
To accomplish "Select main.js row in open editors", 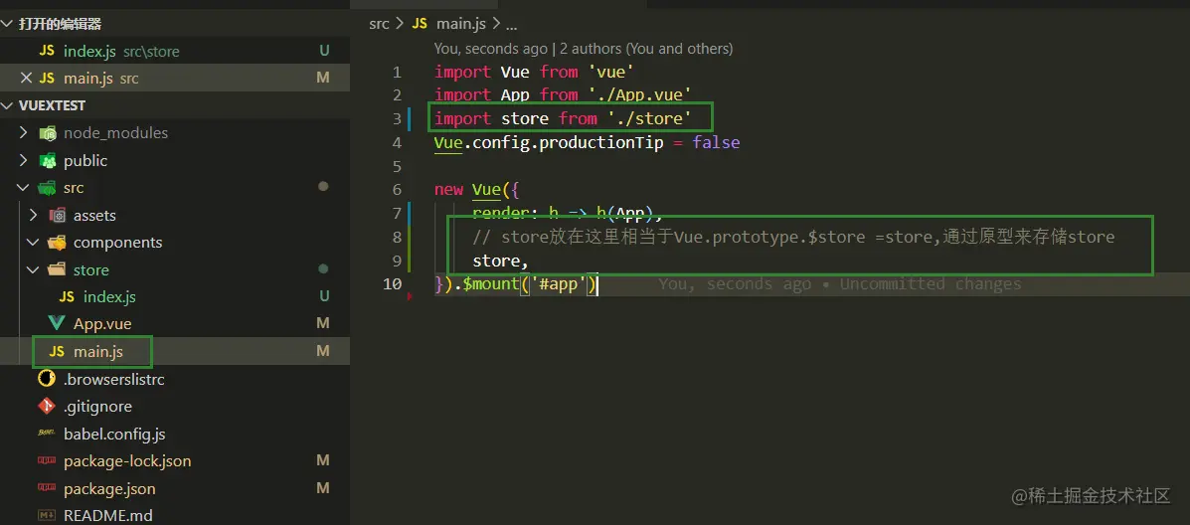I will coord(175,79).
